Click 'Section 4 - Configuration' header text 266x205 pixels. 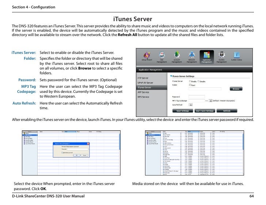pos(34,7)
